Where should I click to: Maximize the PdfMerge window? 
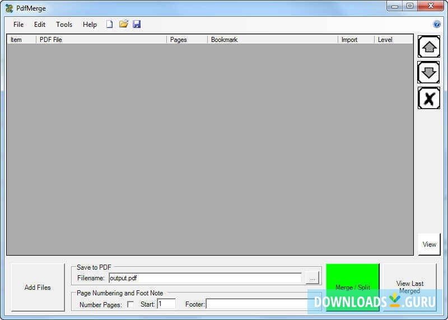coord(410,6)
